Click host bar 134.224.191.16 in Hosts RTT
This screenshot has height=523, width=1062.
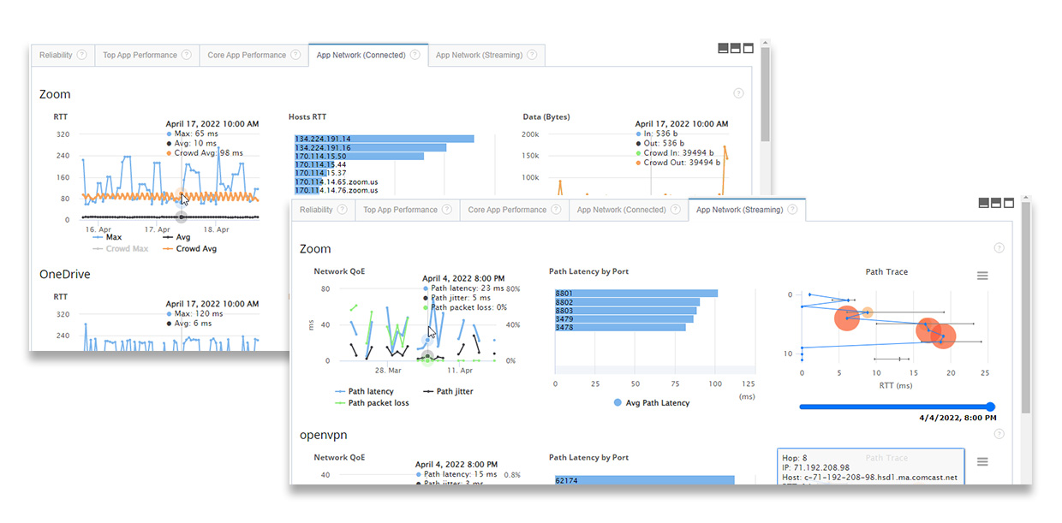(370, 148)
